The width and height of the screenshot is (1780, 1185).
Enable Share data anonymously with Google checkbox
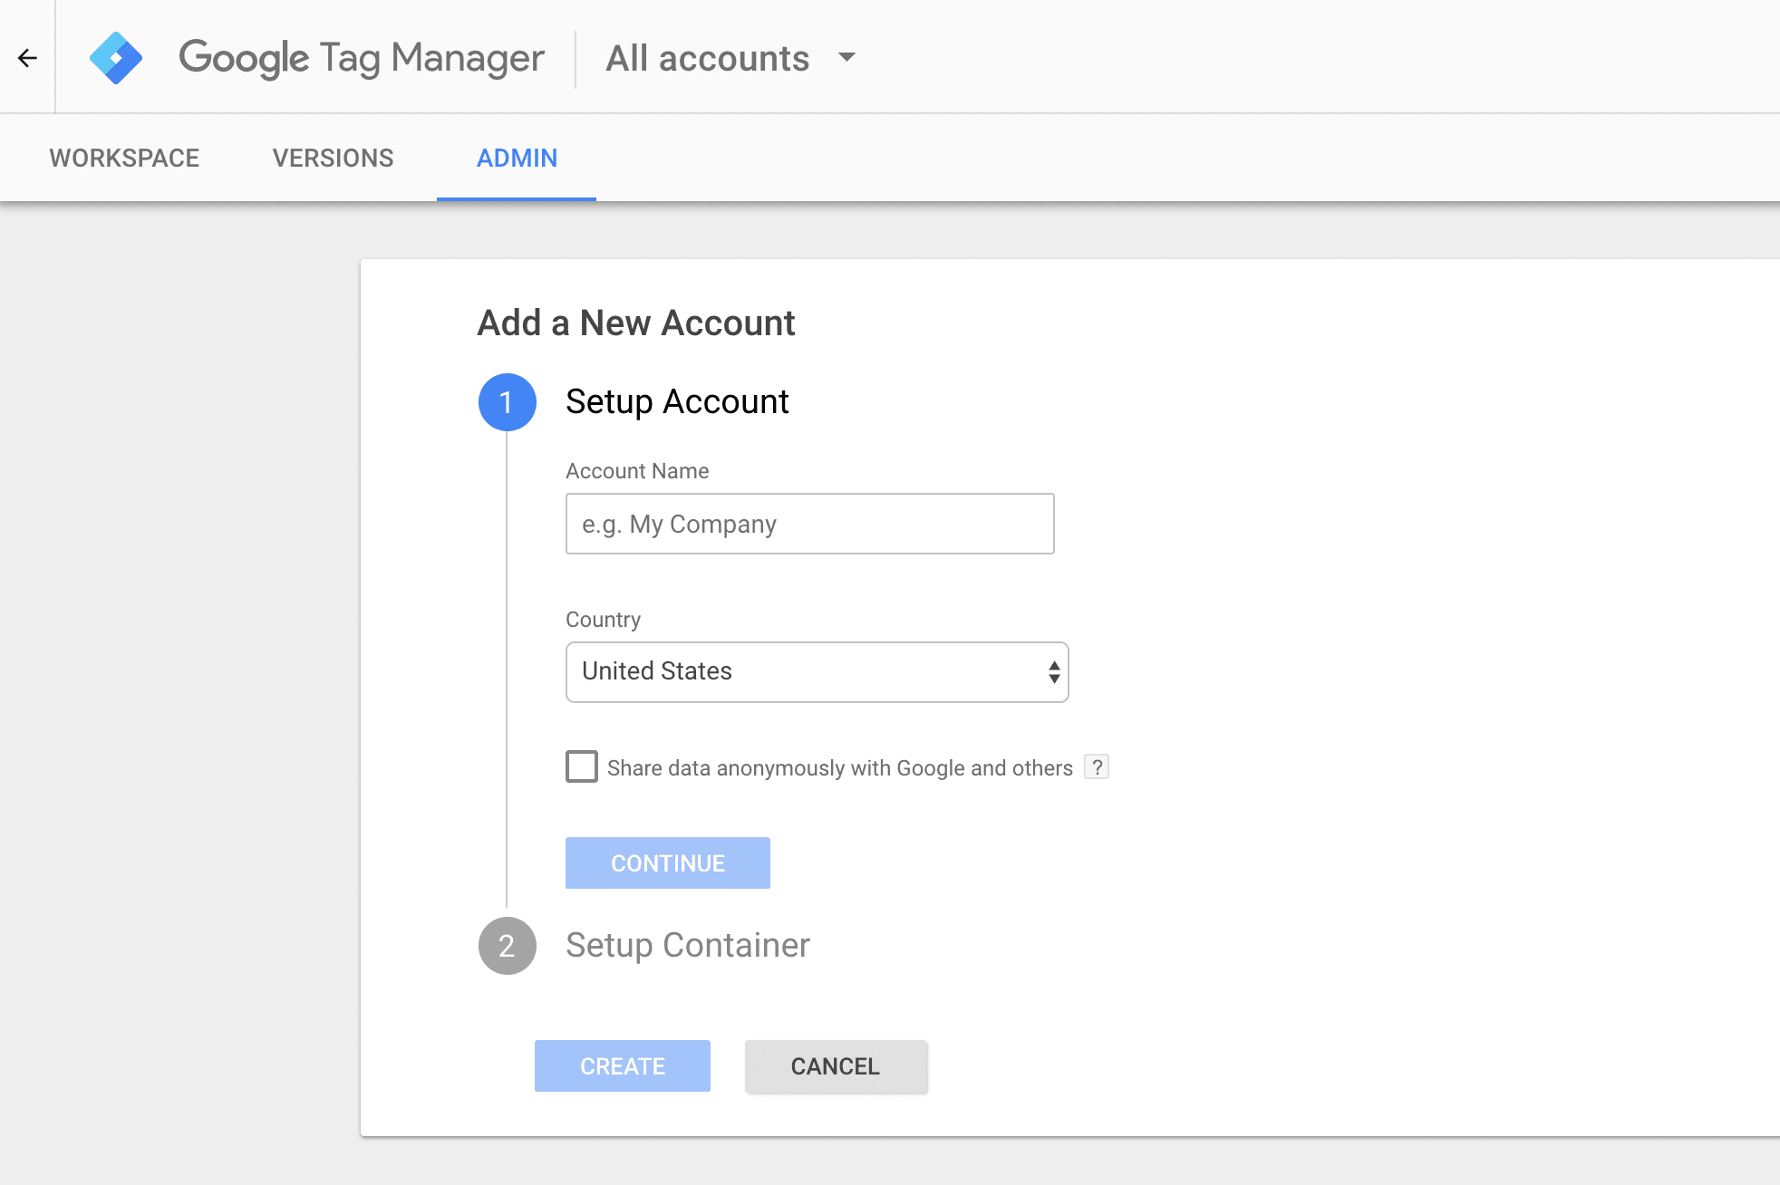click(580, 766)
